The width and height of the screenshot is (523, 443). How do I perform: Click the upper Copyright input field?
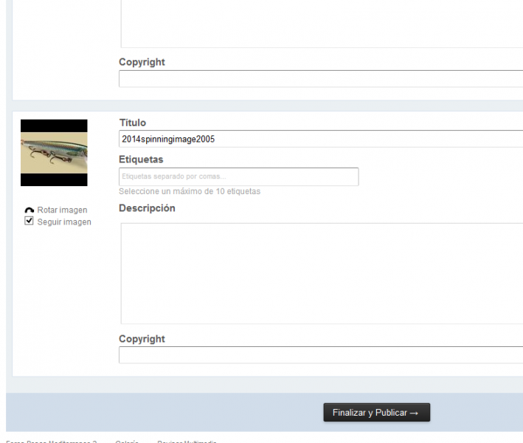321,79
